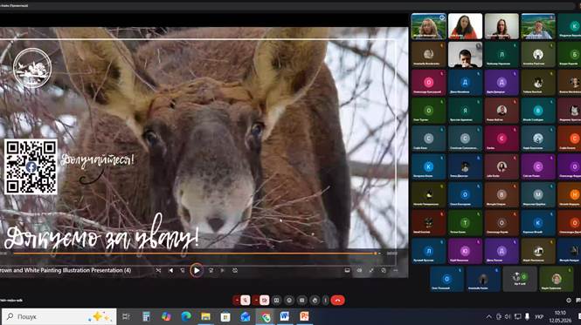
Task: Select the participant tile with letter Є
Action: (x=501, y=139)
